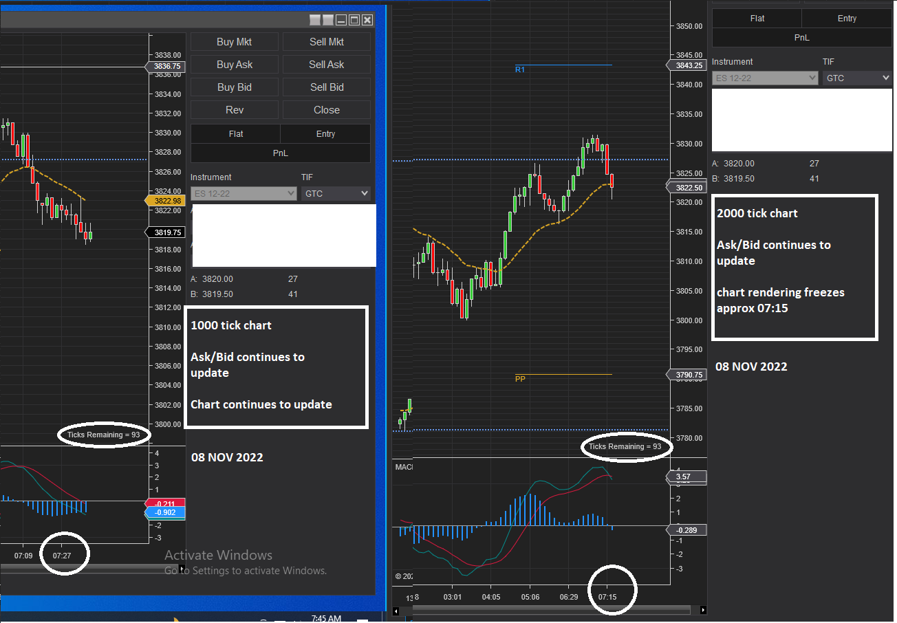Hit the Sell Bid button
897x623 pixels.
327,87
